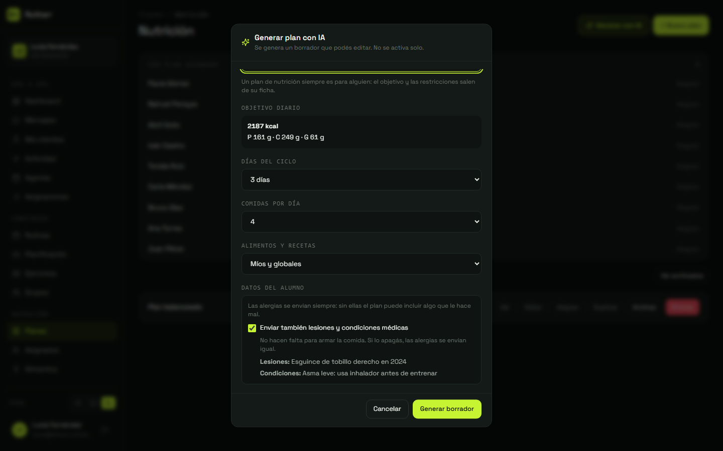
Task: Cancel the plan generation dialog
Action: pyautogui.click(x=387, y=409)
